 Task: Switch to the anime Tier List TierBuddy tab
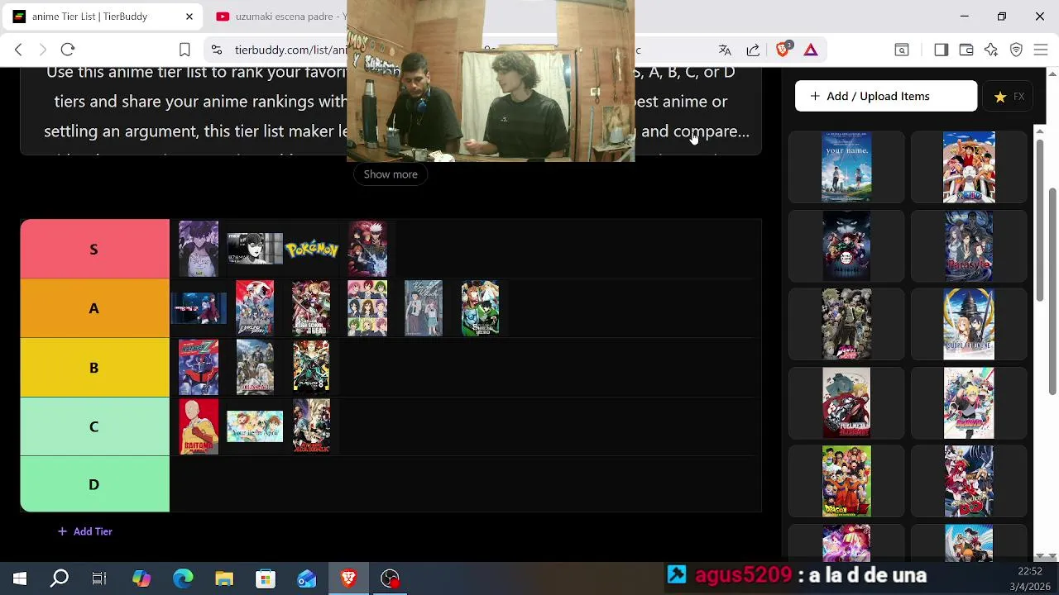[x=103, y=17]
